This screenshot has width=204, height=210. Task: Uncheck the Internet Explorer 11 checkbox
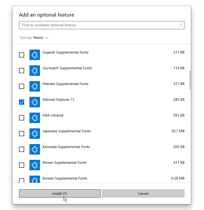[x=22, y=102]
